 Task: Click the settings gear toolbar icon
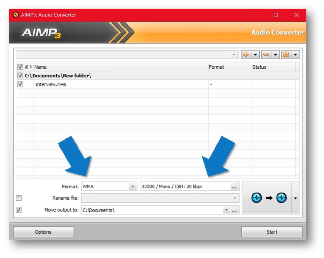pos(286,54)
